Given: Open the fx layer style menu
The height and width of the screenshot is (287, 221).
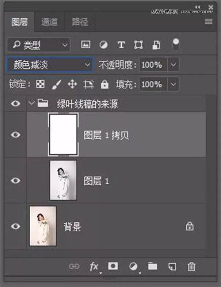Looking at the screenshot, I should (94, 267).
